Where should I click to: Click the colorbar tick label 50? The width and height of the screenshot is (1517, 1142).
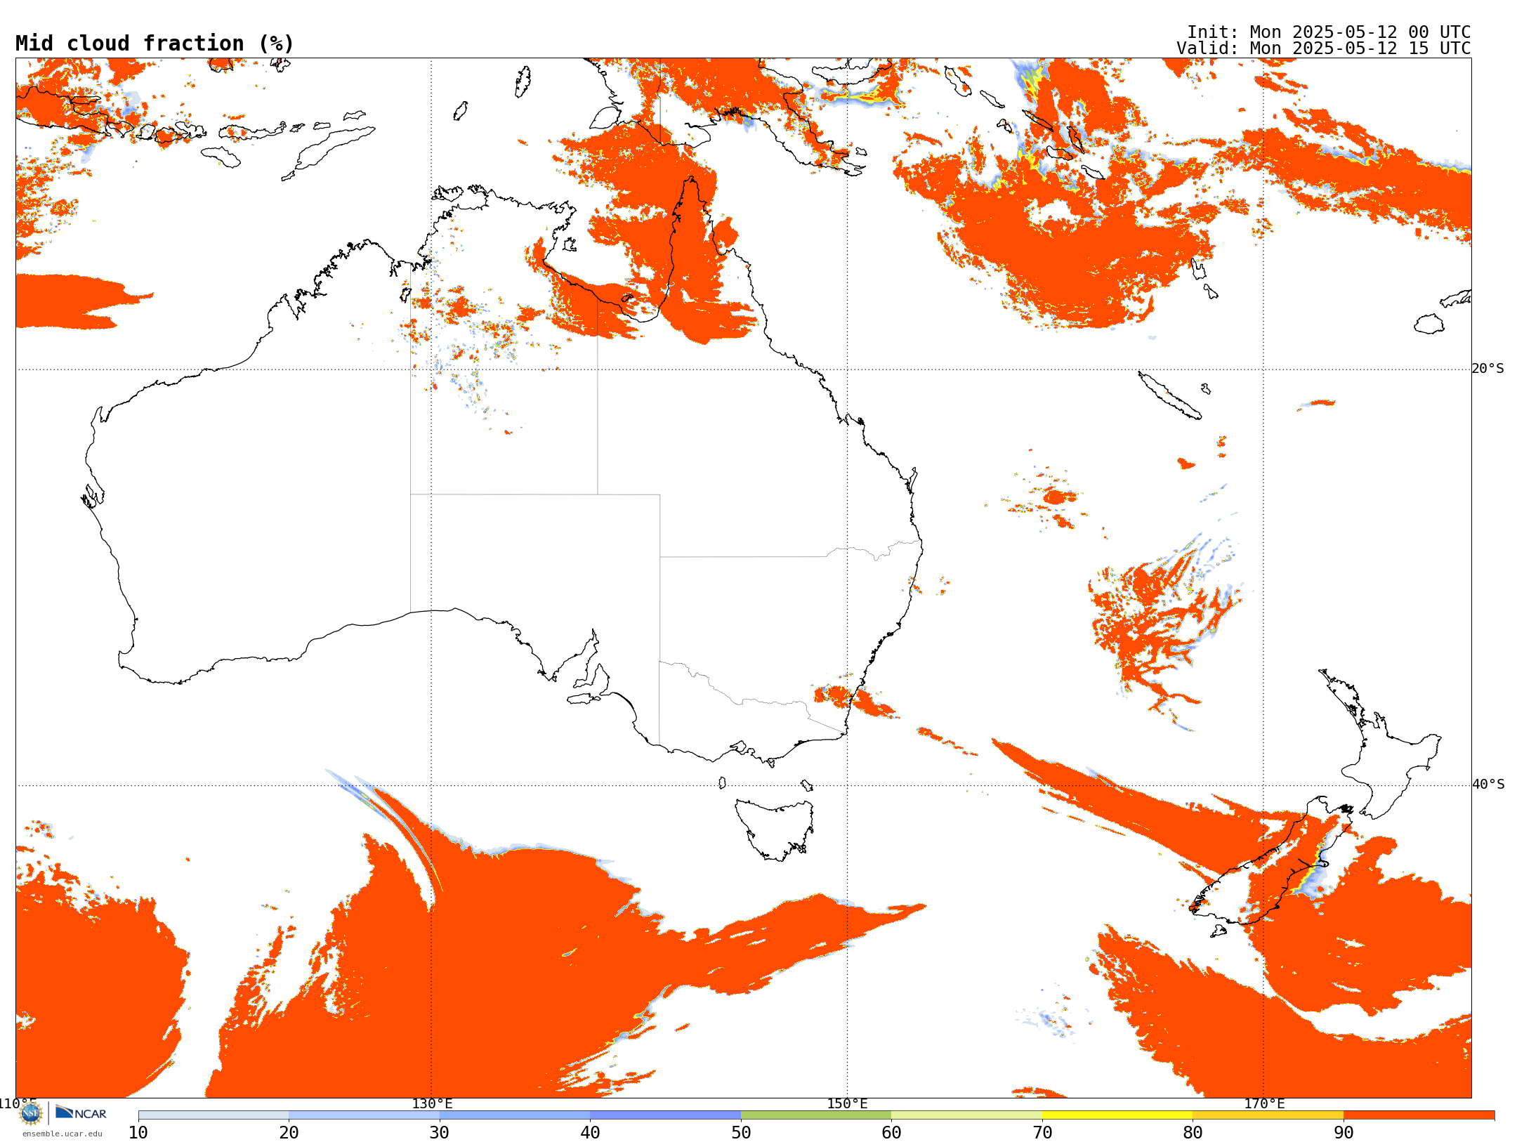point(741,1132)
